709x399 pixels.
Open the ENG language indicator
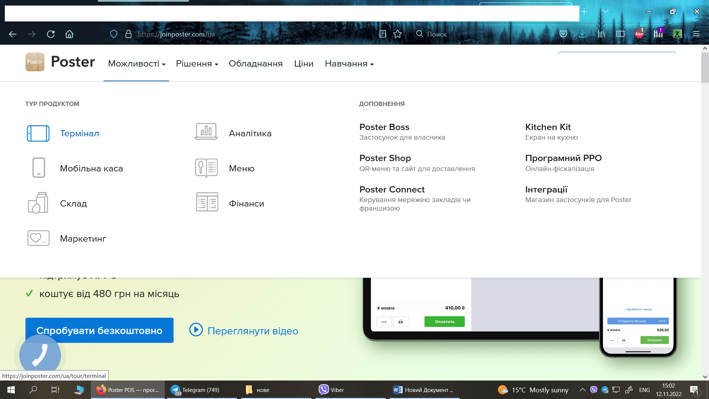click(x=644, y=390)
